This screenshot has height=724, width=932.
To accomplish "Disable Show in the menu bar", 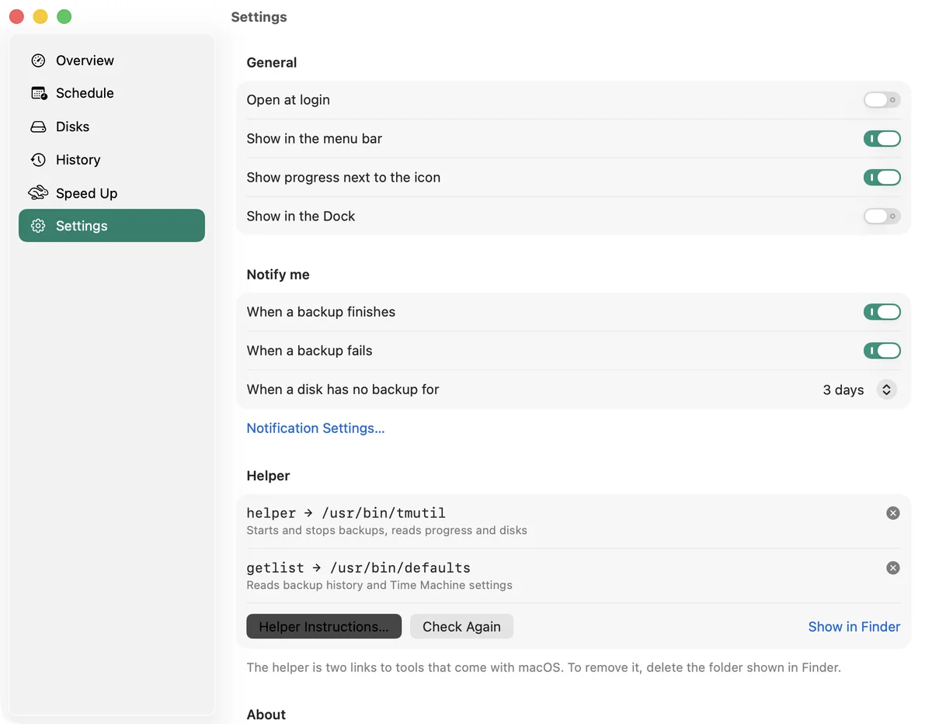I will 882,139.
